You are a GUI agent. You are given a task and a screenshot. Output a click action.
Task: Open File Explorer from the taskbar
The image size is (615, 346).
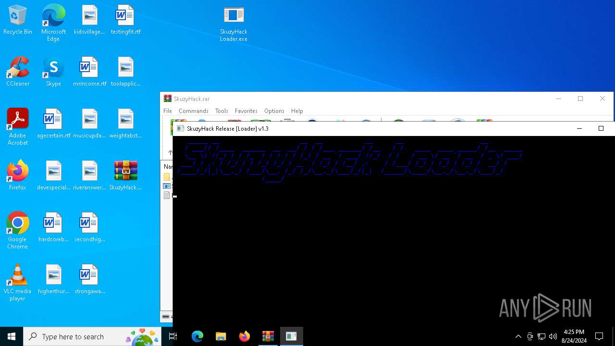(x=221, y=336)
